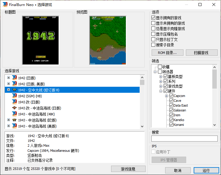Uncheck the 基板类型 filter
The width and height of the screenshot is (221, 175).
click(x=166, y=77)
